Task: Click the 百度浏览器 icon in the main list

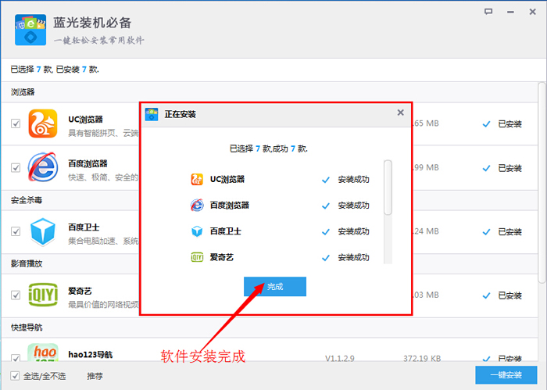Action: pos(43,168)
